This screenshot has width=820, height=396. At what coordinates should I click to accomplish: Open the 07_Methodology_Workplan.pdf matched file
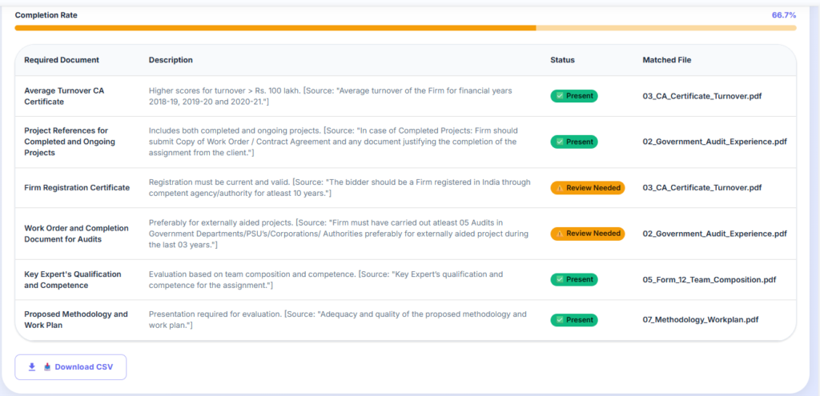700,320
